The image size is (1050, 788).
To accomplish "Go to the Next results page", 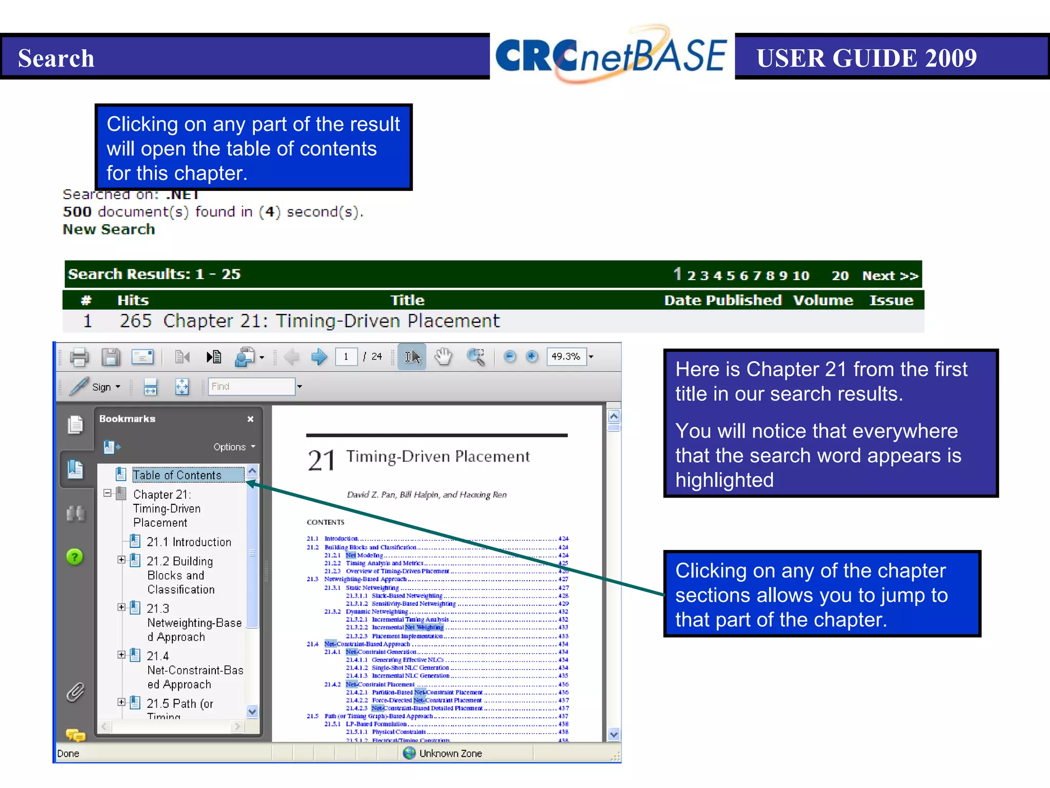I will pos(890,276).
